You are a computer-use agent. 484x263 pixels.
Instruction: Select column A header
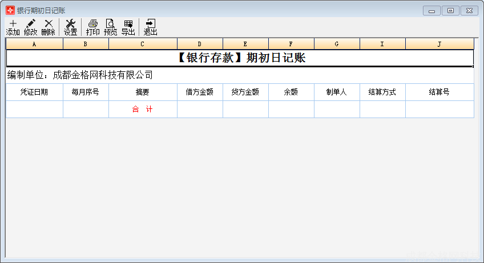pyautogui.click(x=34, y=44)
